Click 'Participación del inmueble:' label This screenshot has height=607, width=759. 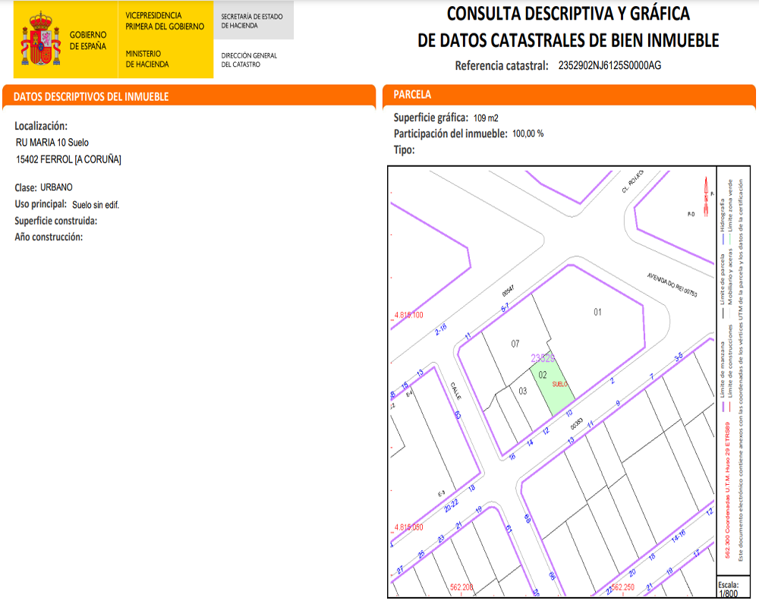(x=451, y=134)
